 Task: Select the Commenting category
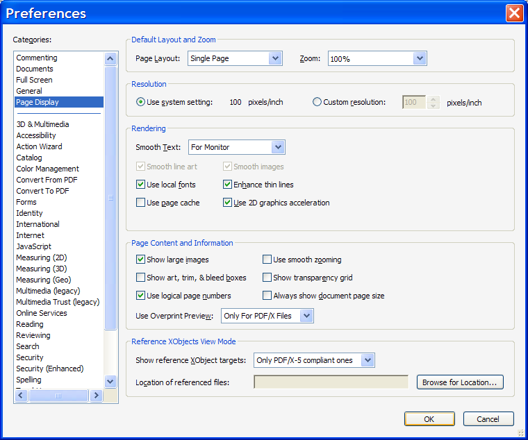pyautogui.click(x=37, y=58)
